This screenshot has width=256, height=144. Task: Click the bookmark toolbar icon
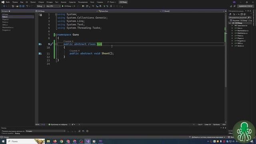click(x=111, y=6)
